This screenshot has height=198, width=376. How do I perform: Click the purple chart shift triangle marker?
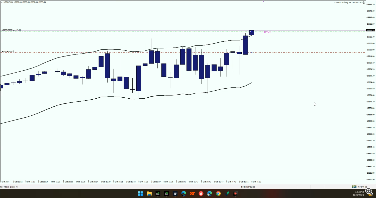click(263, 1)
